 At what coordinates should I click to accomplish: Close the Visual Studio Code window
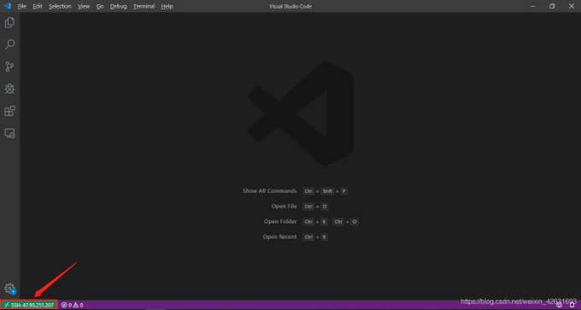(572, 6)
